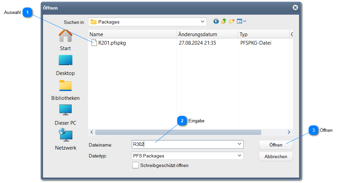Close the Öffnen dialog
The image size is (338, 183).
pyautogui.click(x=295, y=7)
